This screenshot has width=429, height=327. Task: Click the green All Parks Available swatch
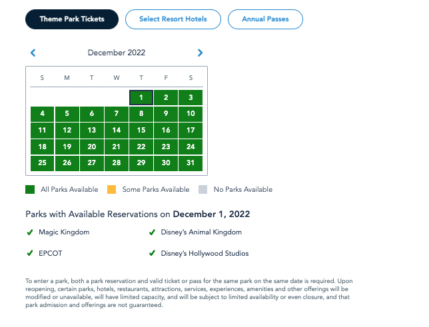click(x=30, y=190)
